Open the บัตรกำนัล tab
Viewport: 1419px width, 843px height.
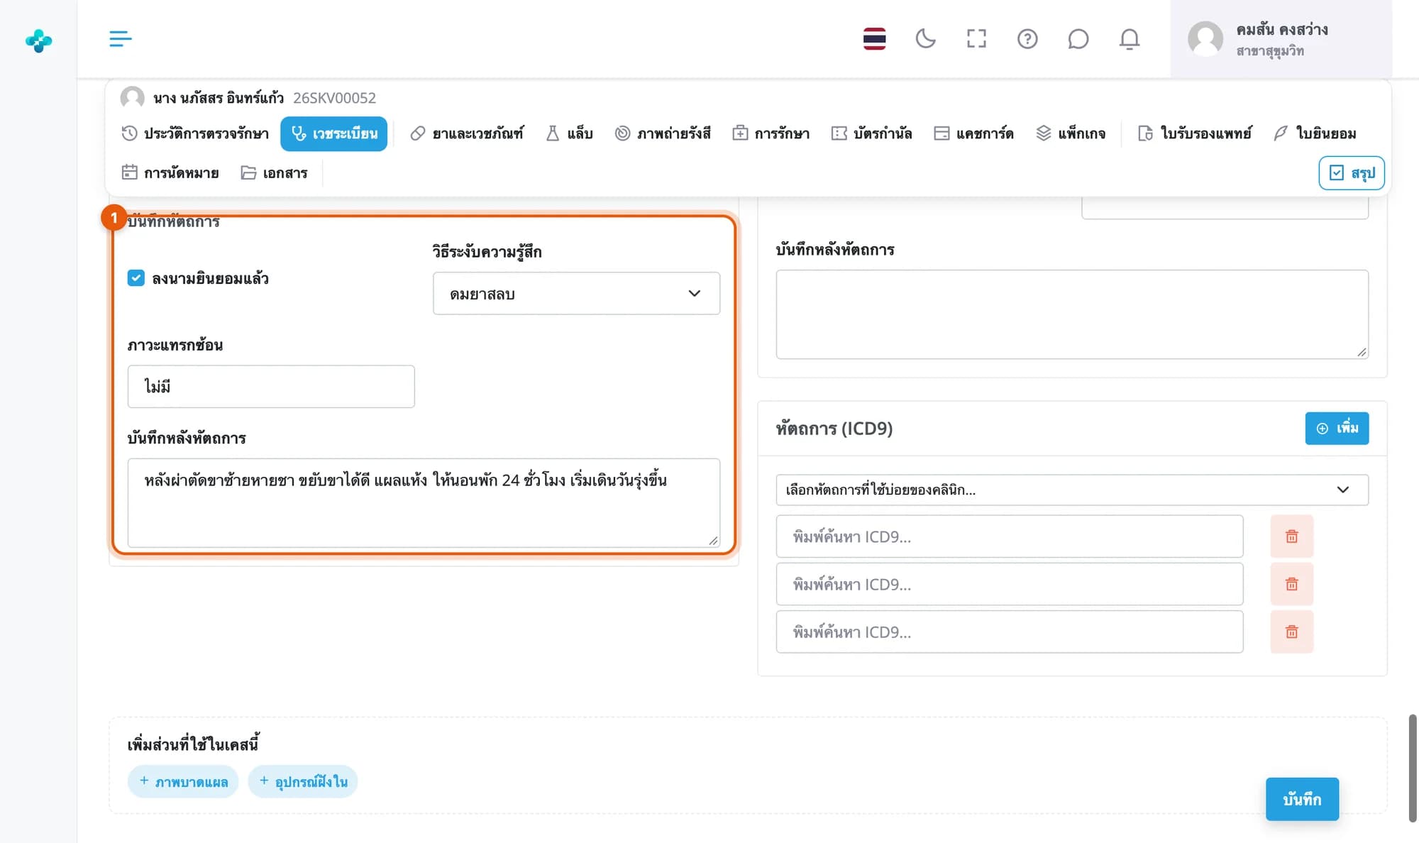point(871,133)
